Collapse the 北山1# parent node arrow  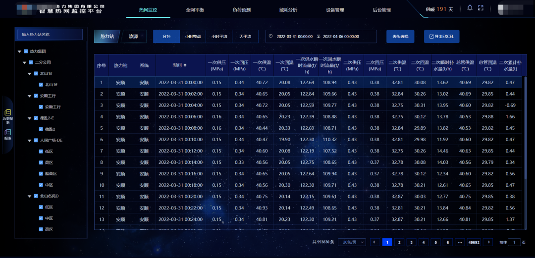[30, 74]
